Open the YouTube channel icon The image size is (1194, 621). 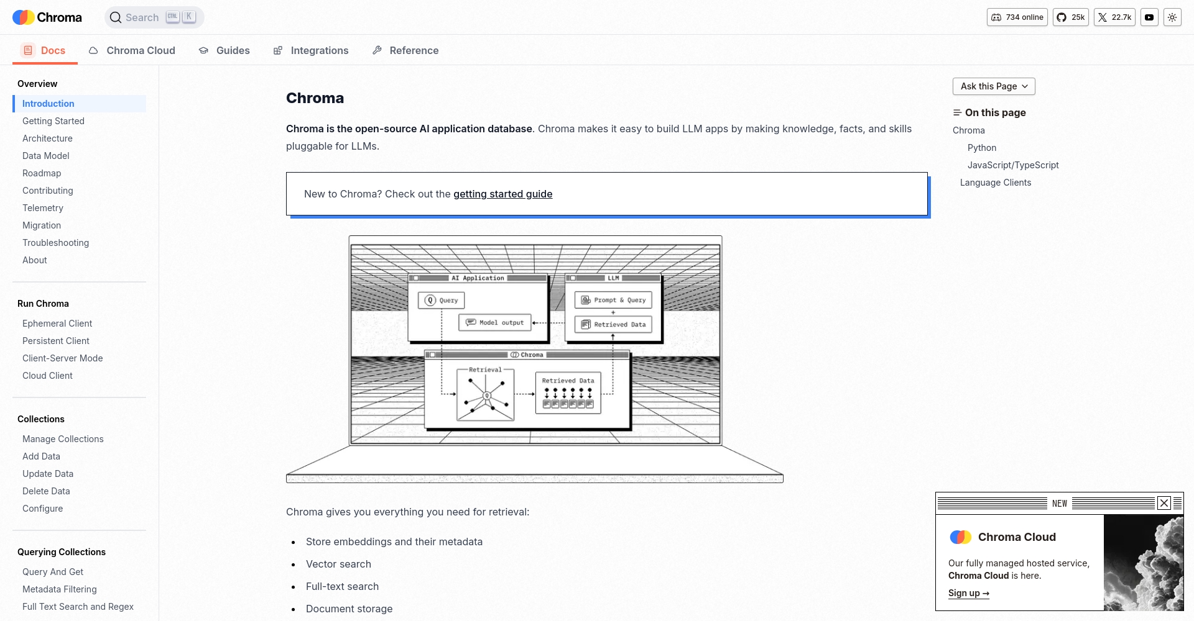coord(1149,17)
